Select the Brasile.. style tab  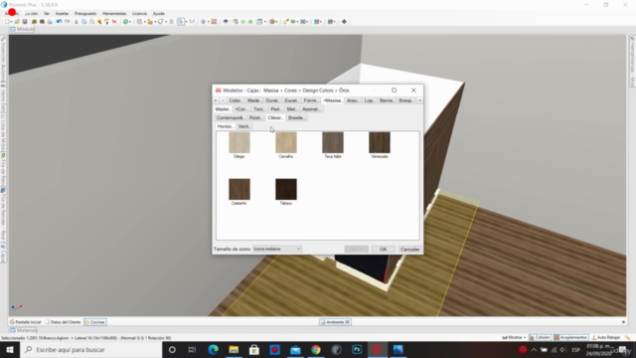(296, 117)
